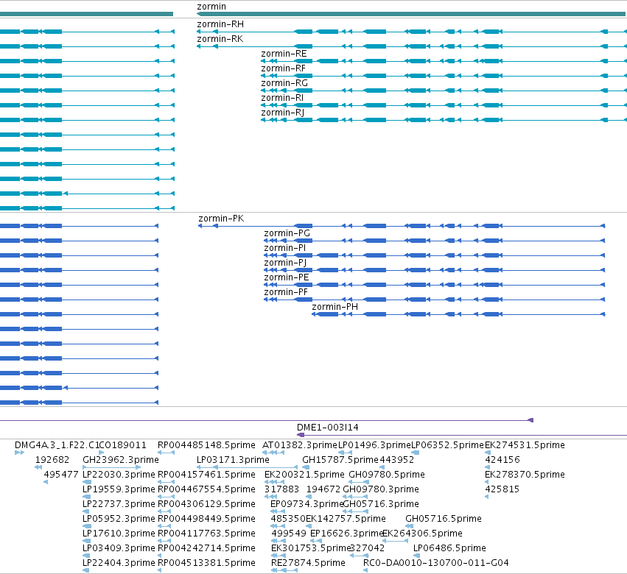Viewport: 627px width, 574px height.
Task: Select the 192682 feature label
Action: tap(52, 460)
